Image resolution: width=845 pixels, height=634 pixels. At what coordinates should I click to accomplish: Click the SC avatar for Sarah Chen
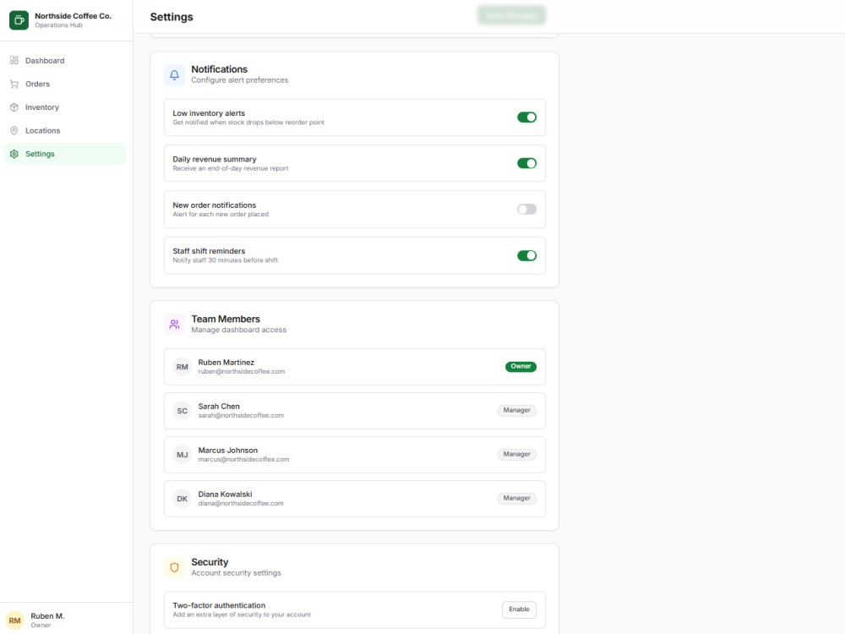click(x=183, y=411)
